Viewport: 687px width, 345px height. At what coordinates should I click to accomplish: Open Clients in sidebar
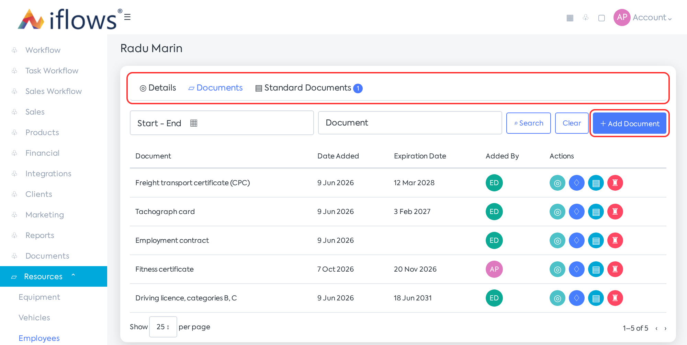pyautogui.click(x=39, y=194)
